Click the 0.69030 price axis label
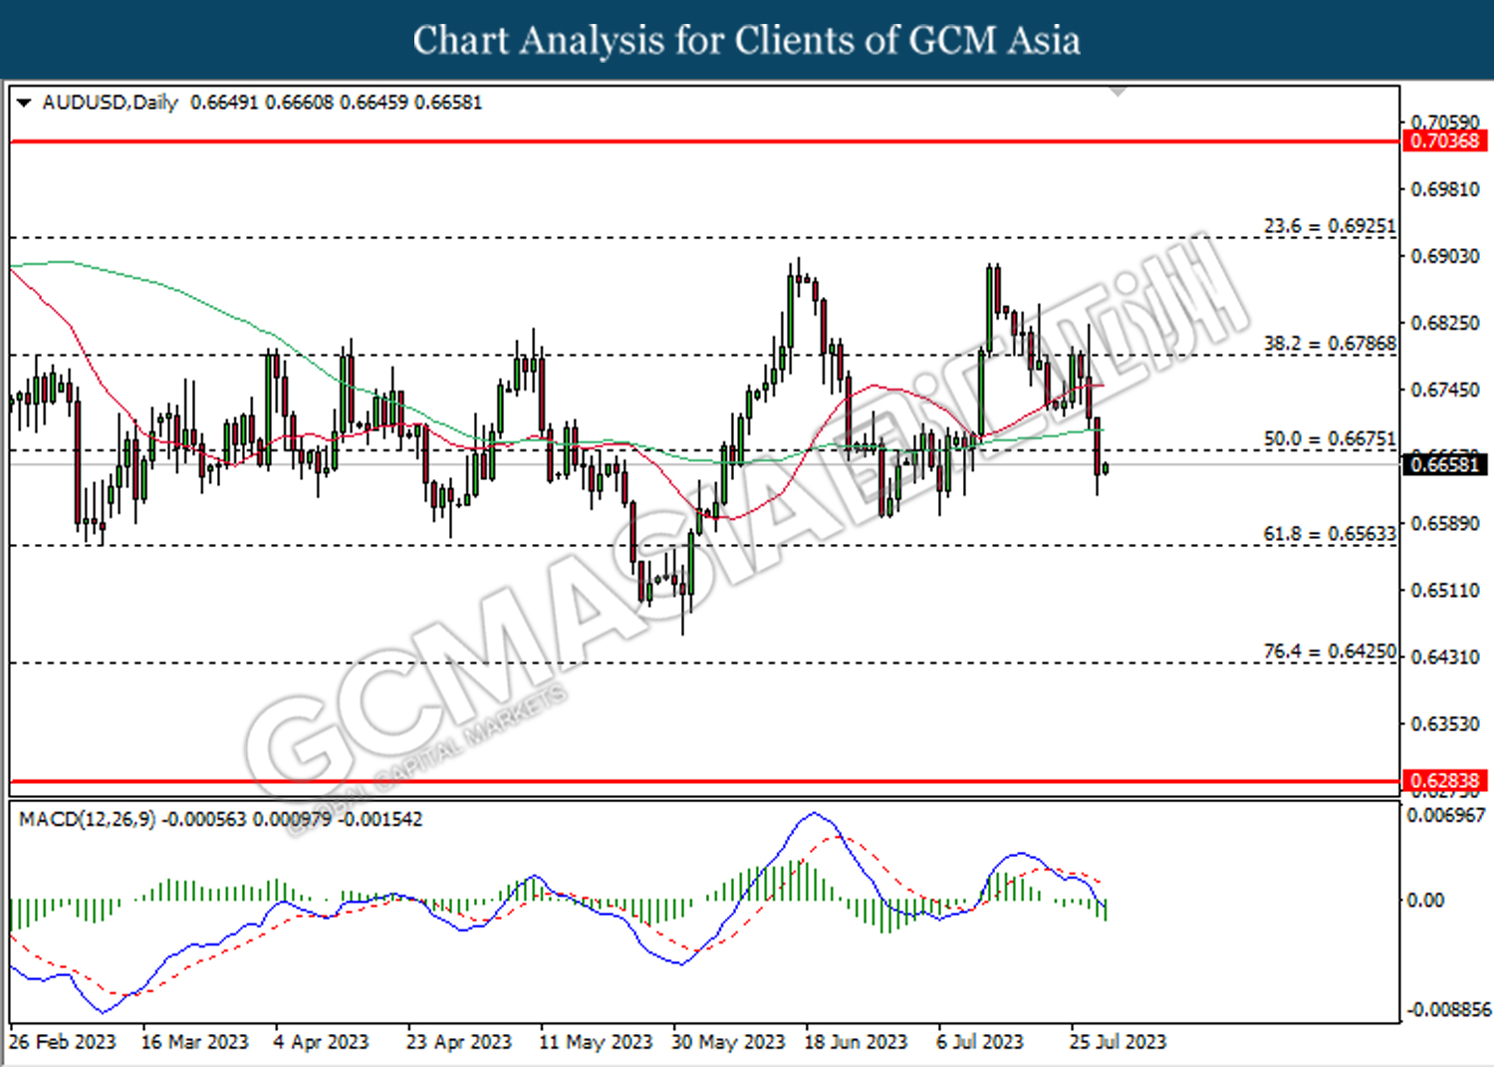The image size is (1494, 1067). 1445,256
